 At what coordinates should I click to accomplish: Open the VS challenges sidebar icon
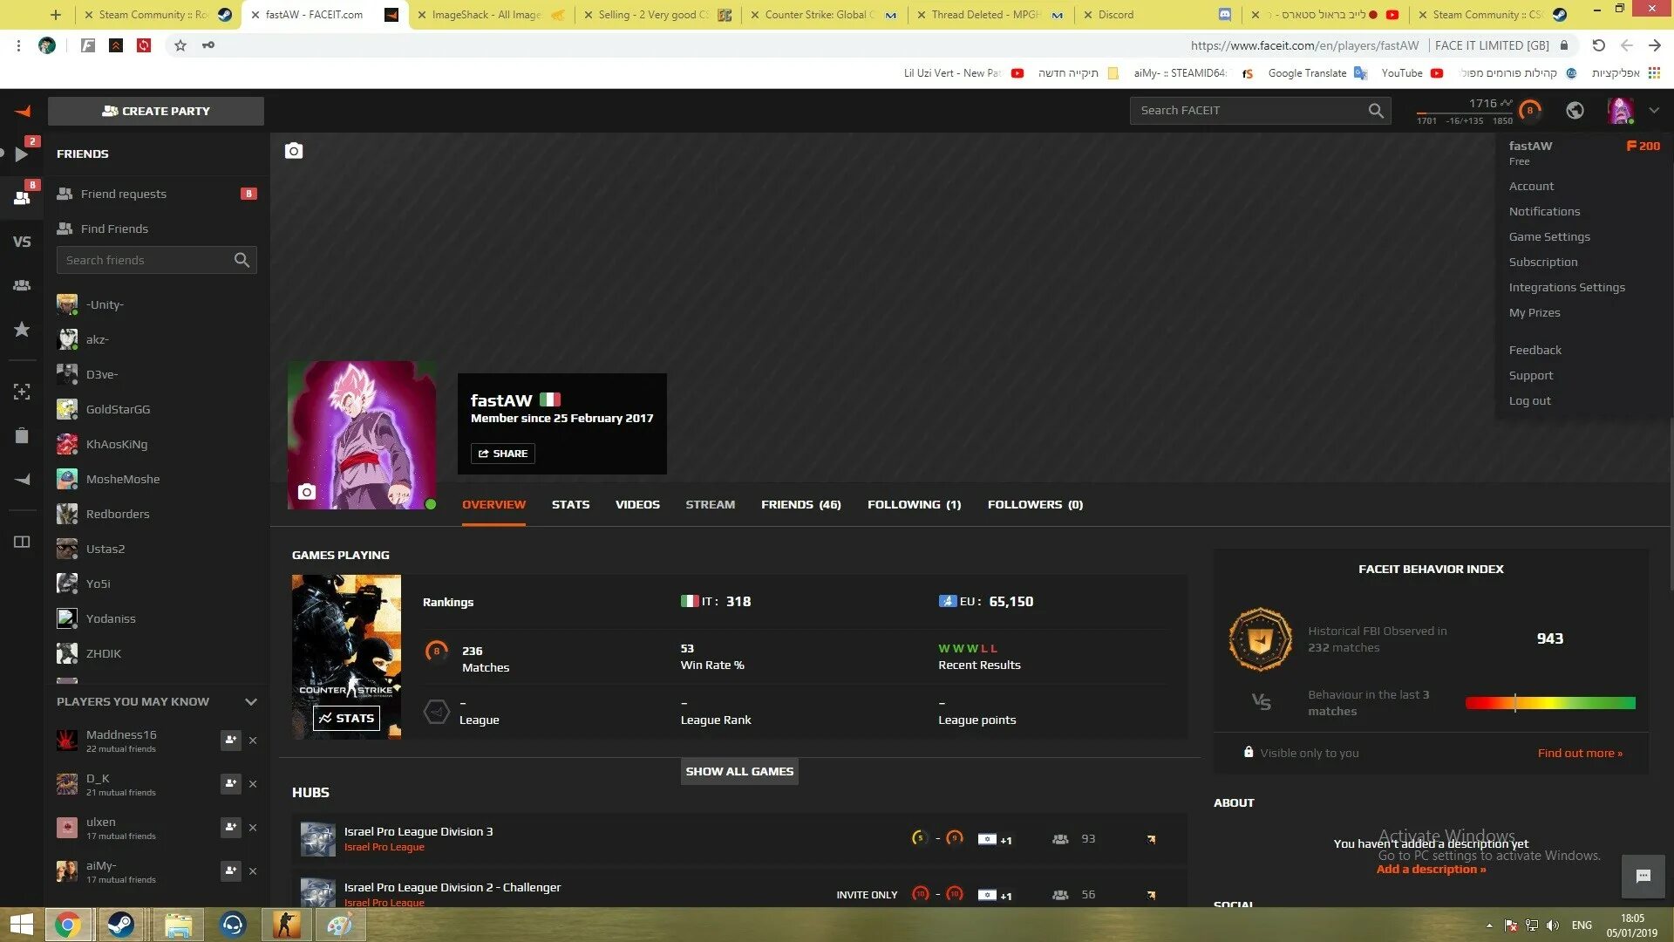22,242
